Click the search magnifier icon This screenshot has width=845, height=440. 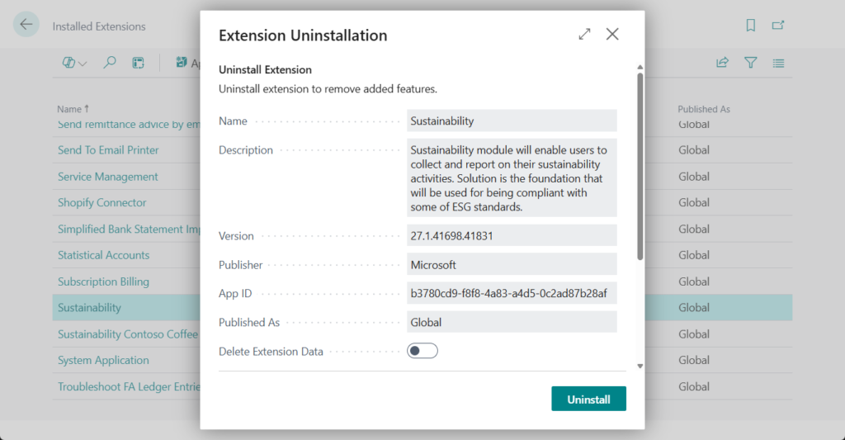(110, 63)
